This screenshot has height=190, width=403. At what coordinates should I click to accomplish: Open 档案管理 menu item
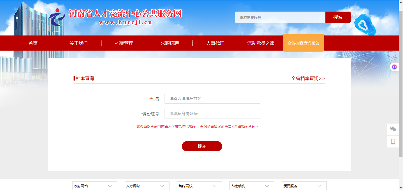click(x=124, y=43)
